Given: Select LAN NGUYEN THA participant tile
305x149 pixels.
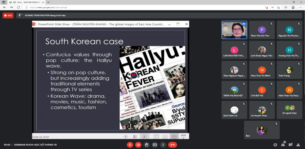Looking at the screenshot, I should [234, 50].
